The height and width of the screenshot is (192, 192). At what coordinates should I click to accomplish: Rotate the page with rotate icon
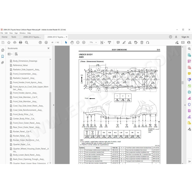pyautogui.click(x=148, y=43)
